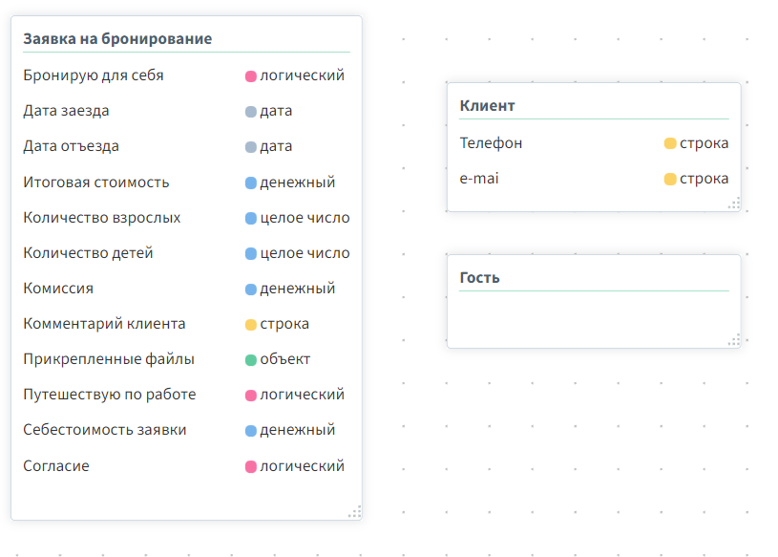Click resize handle of 'Заявка на бронирование' card
The width and height of the screenshot is (778, 557).
(x=354, y=512)
